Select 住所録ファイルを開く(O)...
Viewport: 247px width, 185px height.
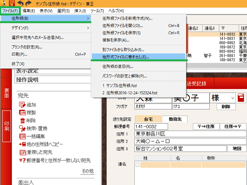(139, 26)
